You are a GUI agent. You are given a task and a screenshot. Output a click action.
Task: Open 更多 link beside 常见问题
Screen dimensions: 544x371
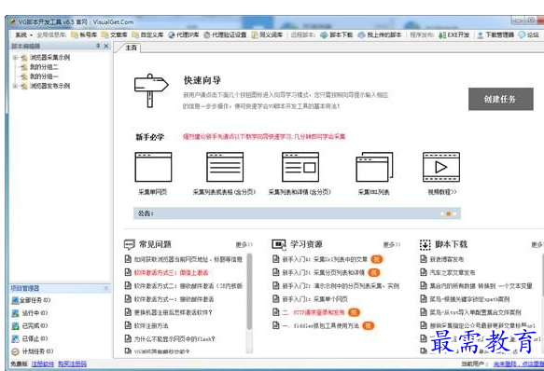[244, 245]
